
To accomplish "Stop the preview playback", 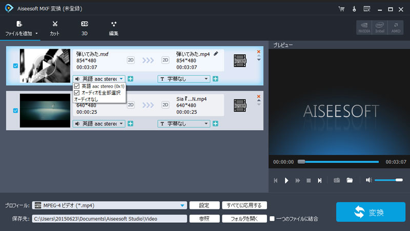I will click(309, 181).
